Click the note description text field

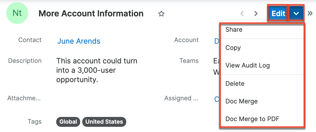click(x=97, y=70)
